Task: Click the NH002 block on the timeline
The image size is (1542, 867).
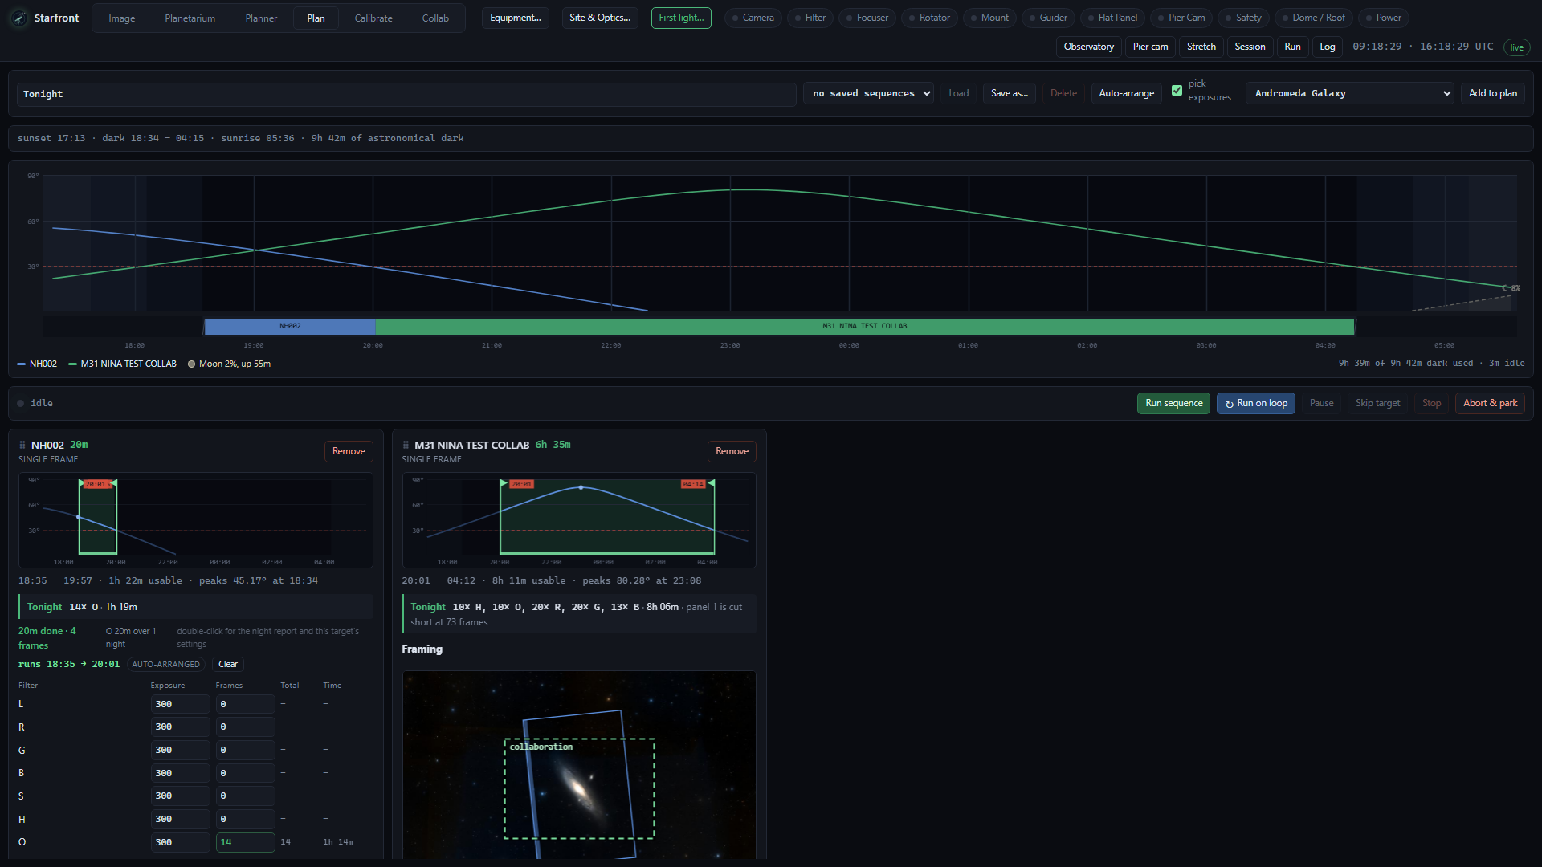Action: pyautogui.click(x=290, y=326)
